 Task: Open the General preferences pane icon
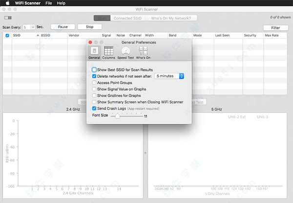click(x=94, y=52)
